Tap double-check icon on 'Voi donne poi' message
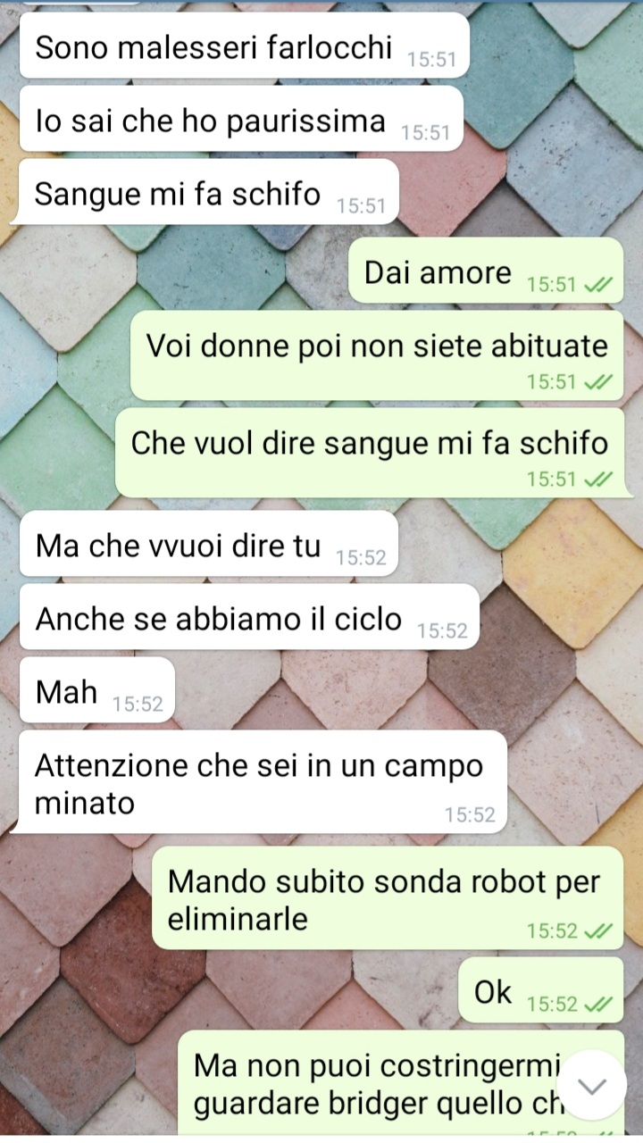This screenshot has height=1143, width=643. tap(597, 382)
